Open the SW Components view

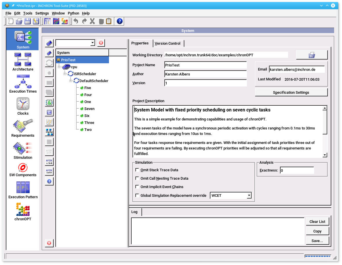click(x=23, y=170)
